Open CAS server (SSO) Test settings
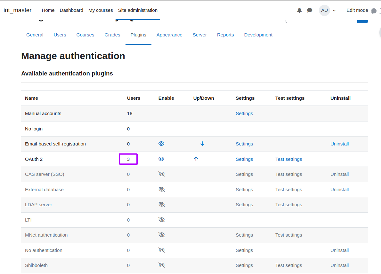This screenshot has width=381, height=274. coord(289,174)
